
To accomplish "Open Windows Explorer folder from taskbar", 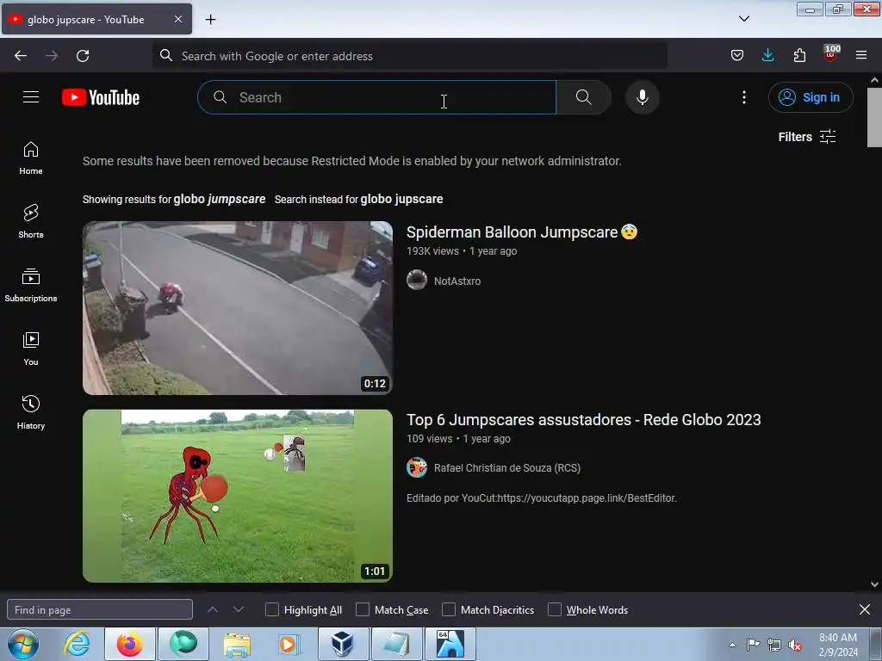I will pyautogui.click(x=237, y=644).
